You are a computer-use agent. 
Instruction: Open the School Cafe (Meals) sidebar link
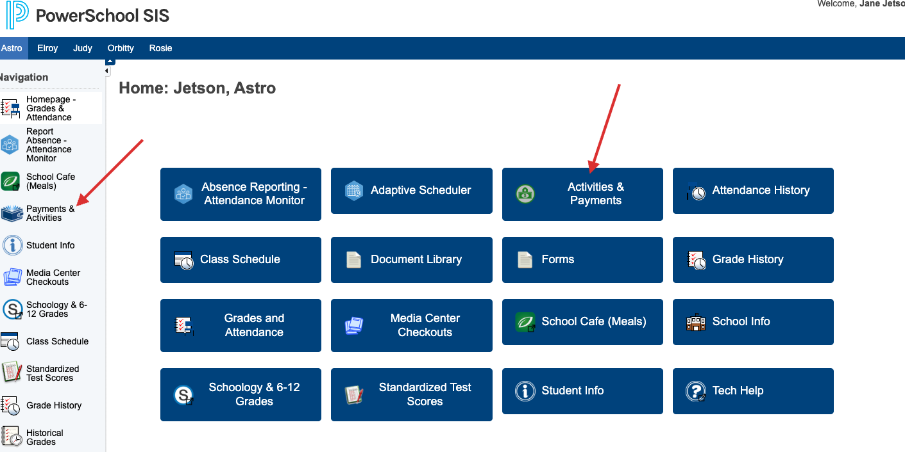[51, 181]
